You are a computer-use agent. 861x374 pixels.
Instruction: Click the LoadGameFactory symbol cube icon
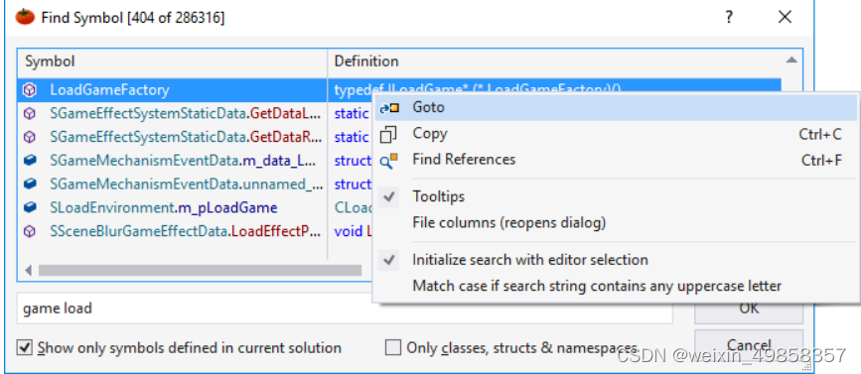[30, 90]
